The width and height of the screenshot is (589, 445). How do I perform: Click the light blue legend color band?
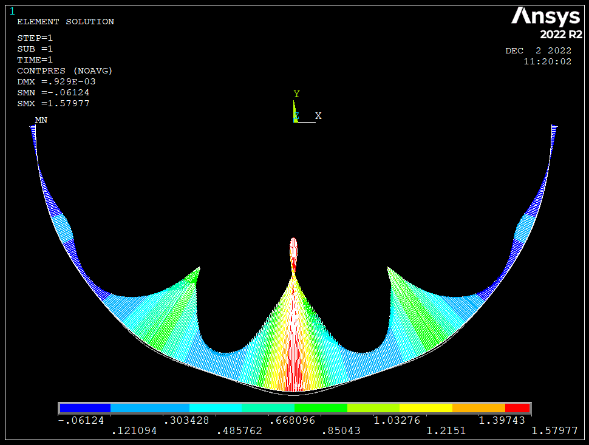(150, 408)
